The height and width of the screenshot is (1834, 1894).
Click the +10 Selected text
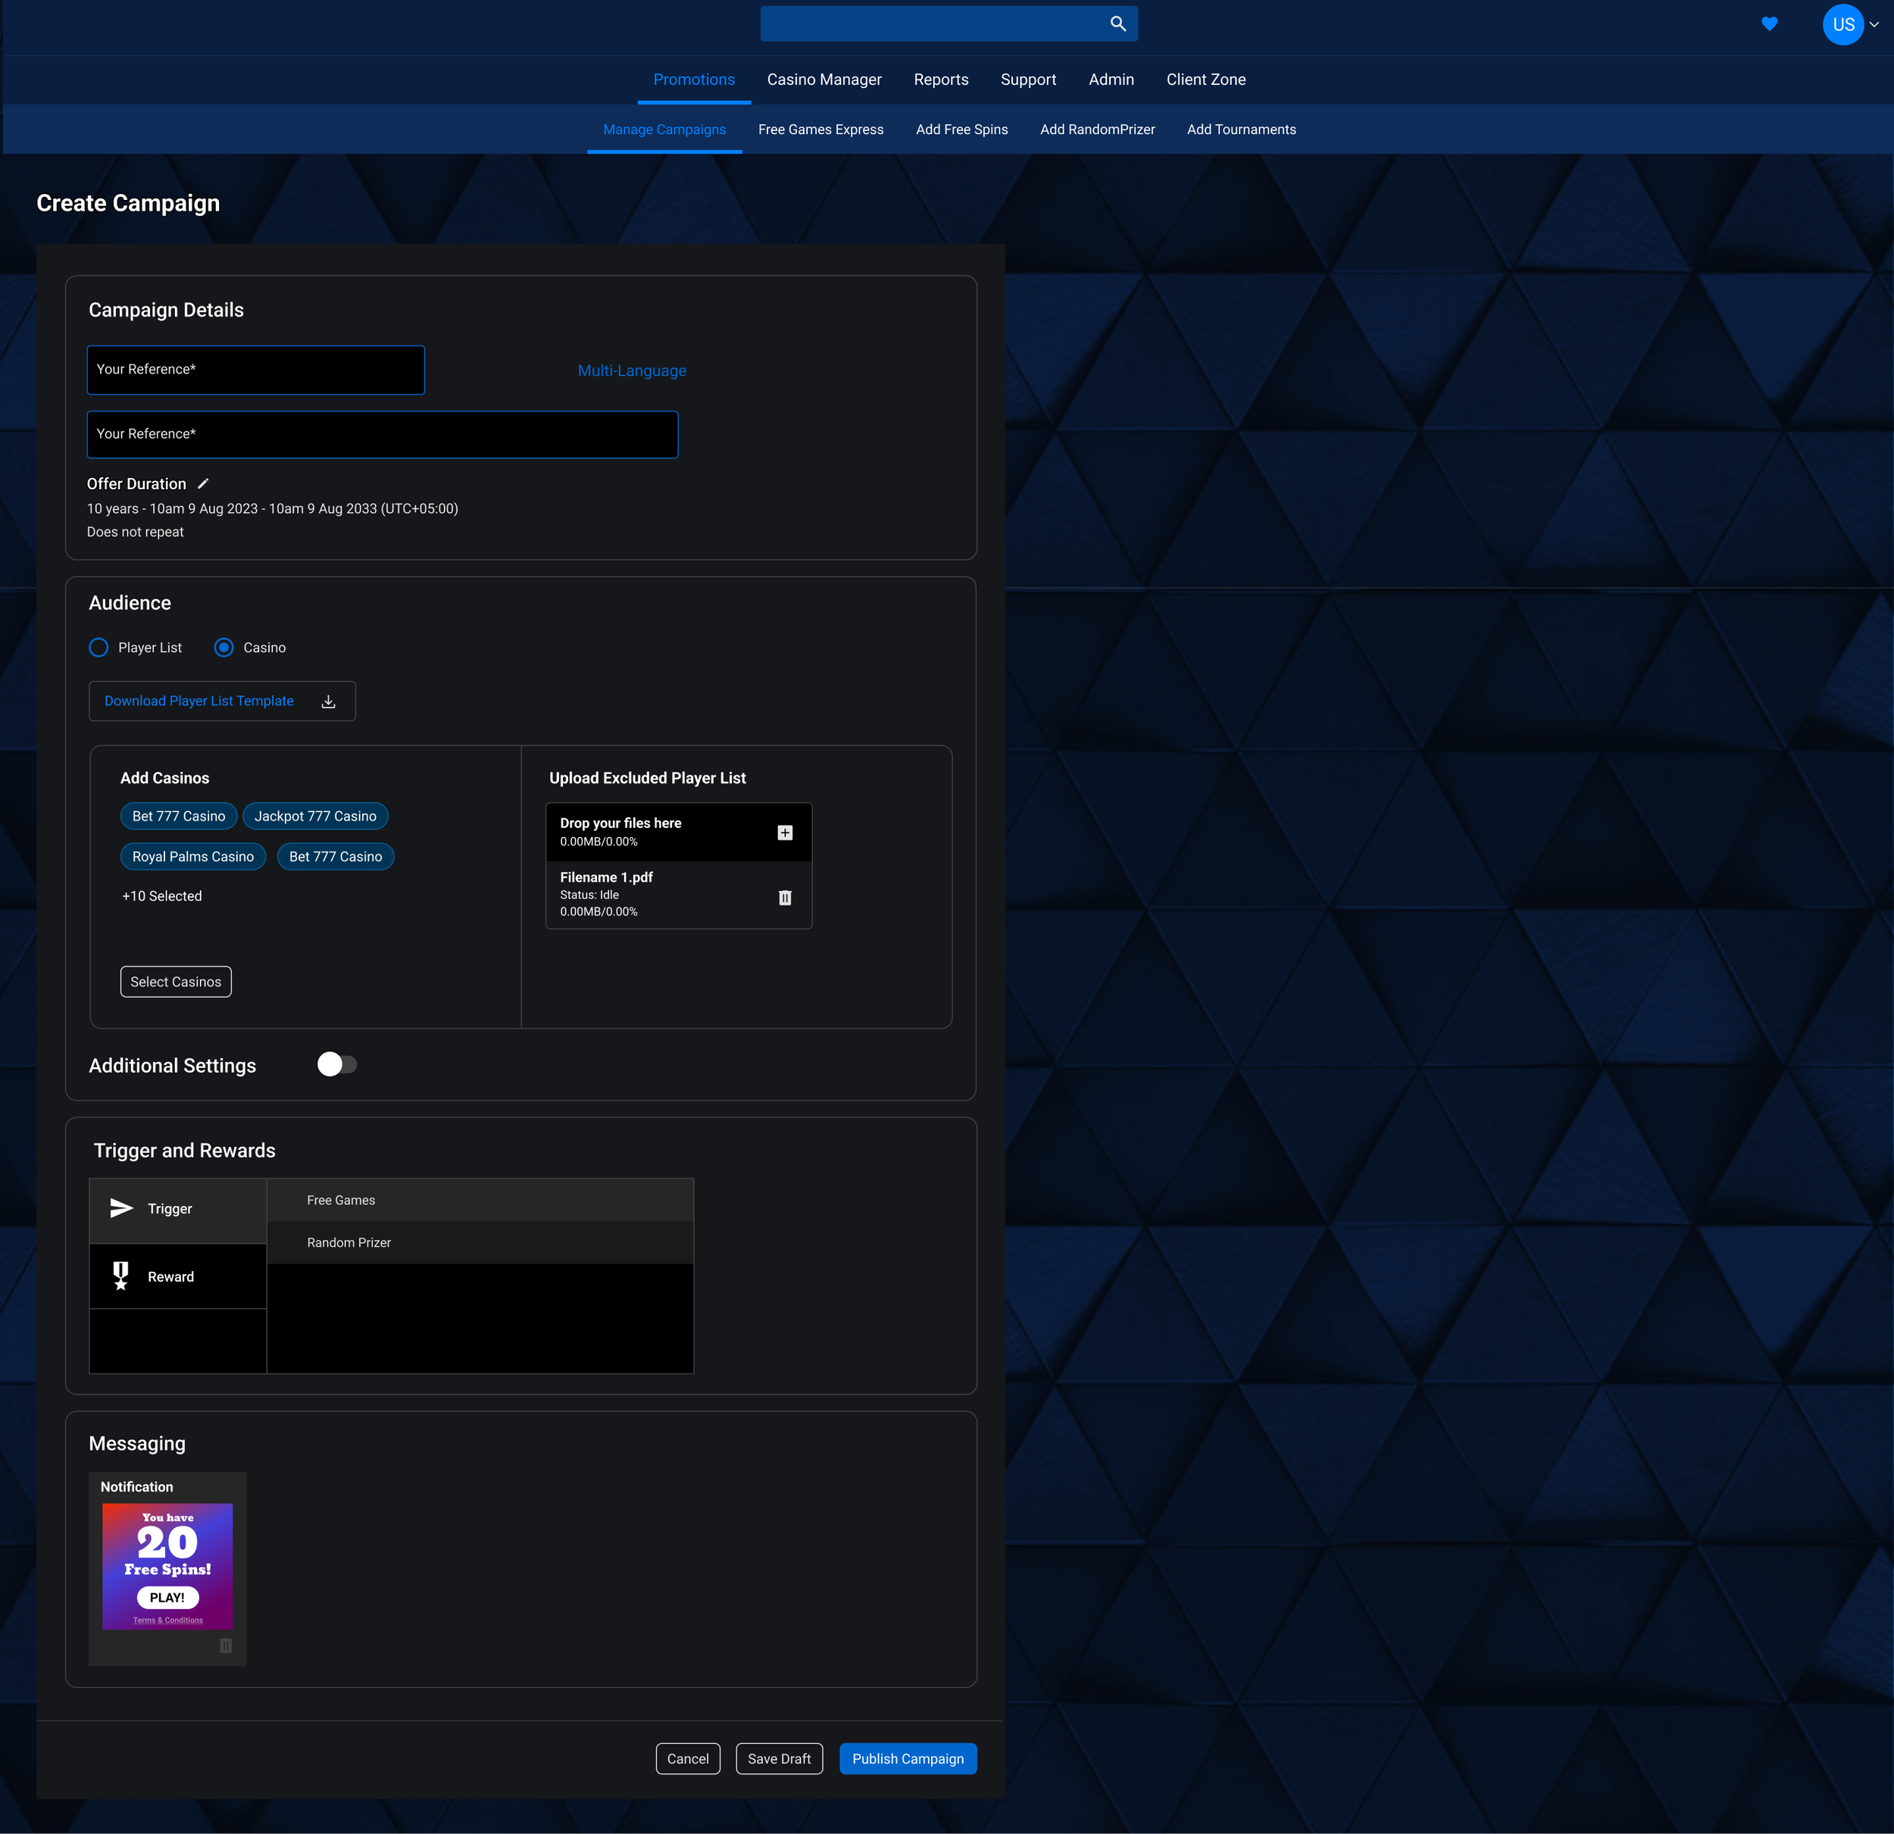click(162, 897)
